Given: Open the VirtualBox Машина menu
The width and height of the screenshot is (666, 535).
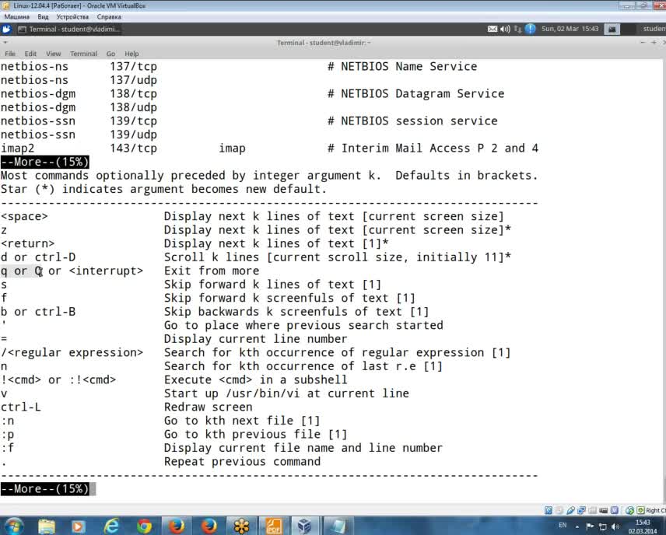Looking at the screenshot, I should tap(16, 16).
